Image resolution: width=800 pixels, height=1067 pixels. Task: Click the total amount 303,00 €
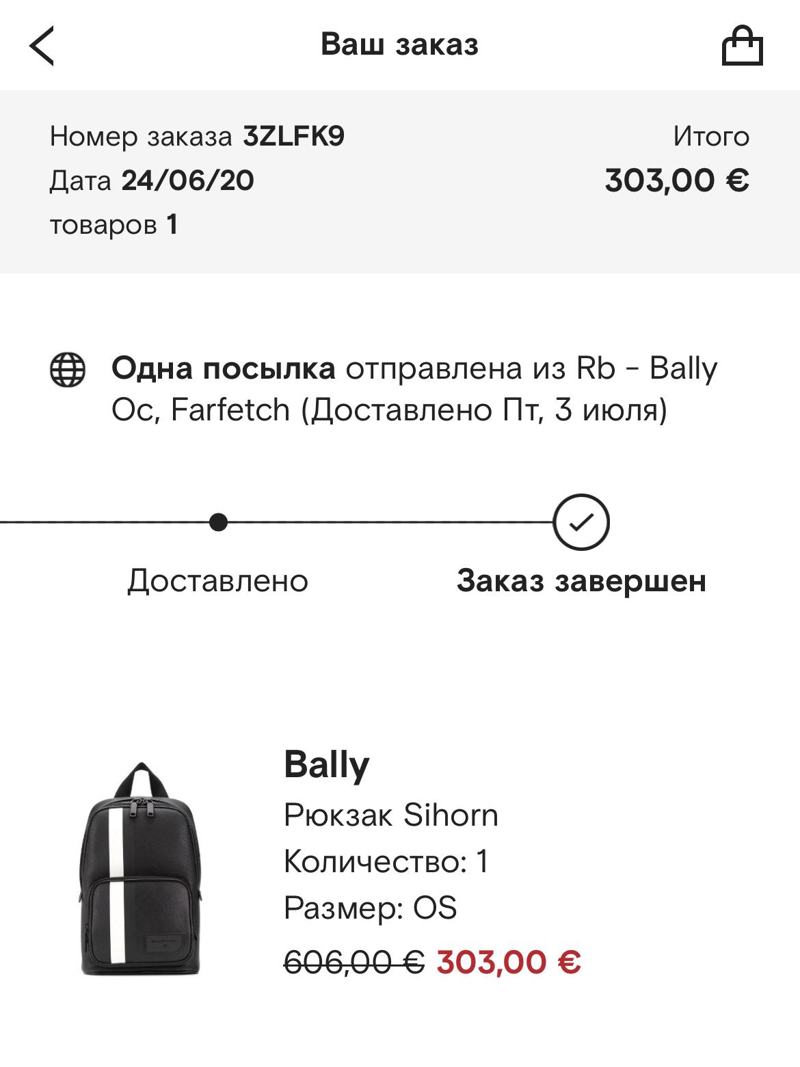(677, 180)
